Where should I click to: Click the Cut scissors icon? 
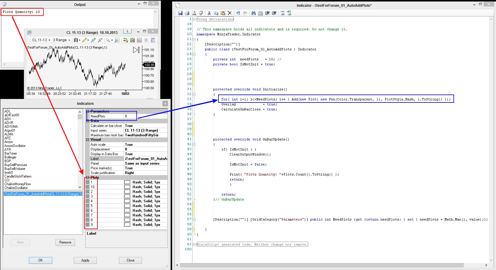pos(209,13)
